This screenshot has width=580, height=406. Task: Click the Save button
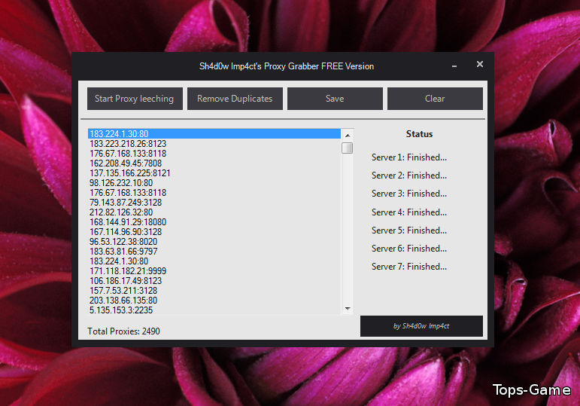pos(335,99)
